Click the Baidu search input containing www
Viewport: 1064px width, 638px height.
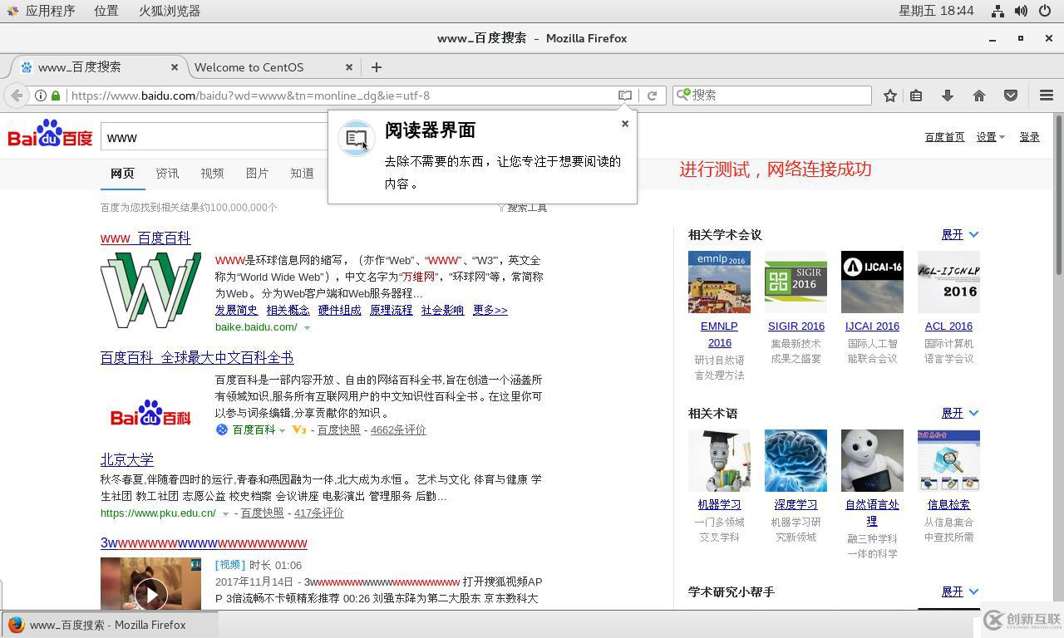216,137
